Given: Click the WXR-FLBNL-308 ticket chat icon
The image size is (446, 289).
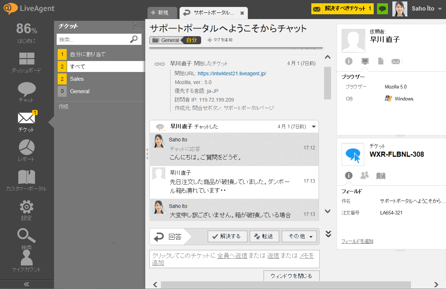Looking at the screenshot, I should click(x=353, y=155).
